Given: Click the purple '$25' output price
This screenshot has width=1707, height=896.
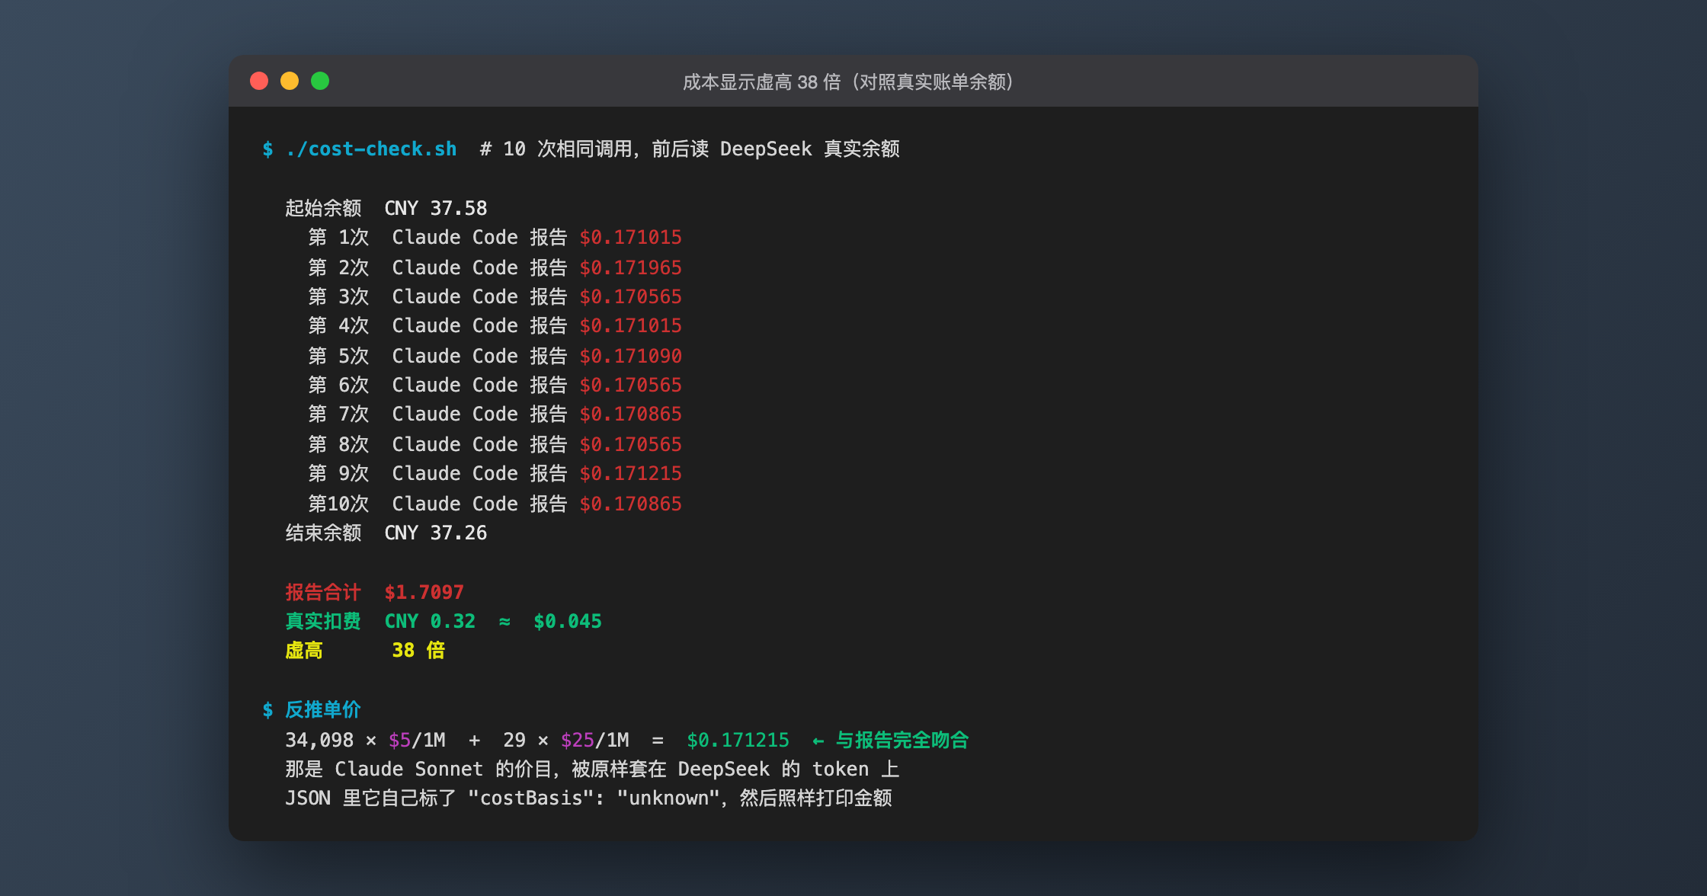Looking at the screenshot, I should coord(577,740).
